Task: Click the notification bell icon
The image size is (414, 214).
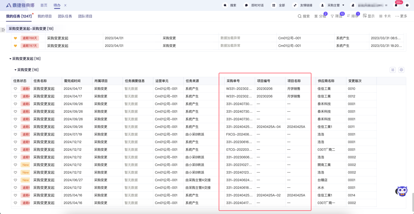Action: (x=396, y=6)
